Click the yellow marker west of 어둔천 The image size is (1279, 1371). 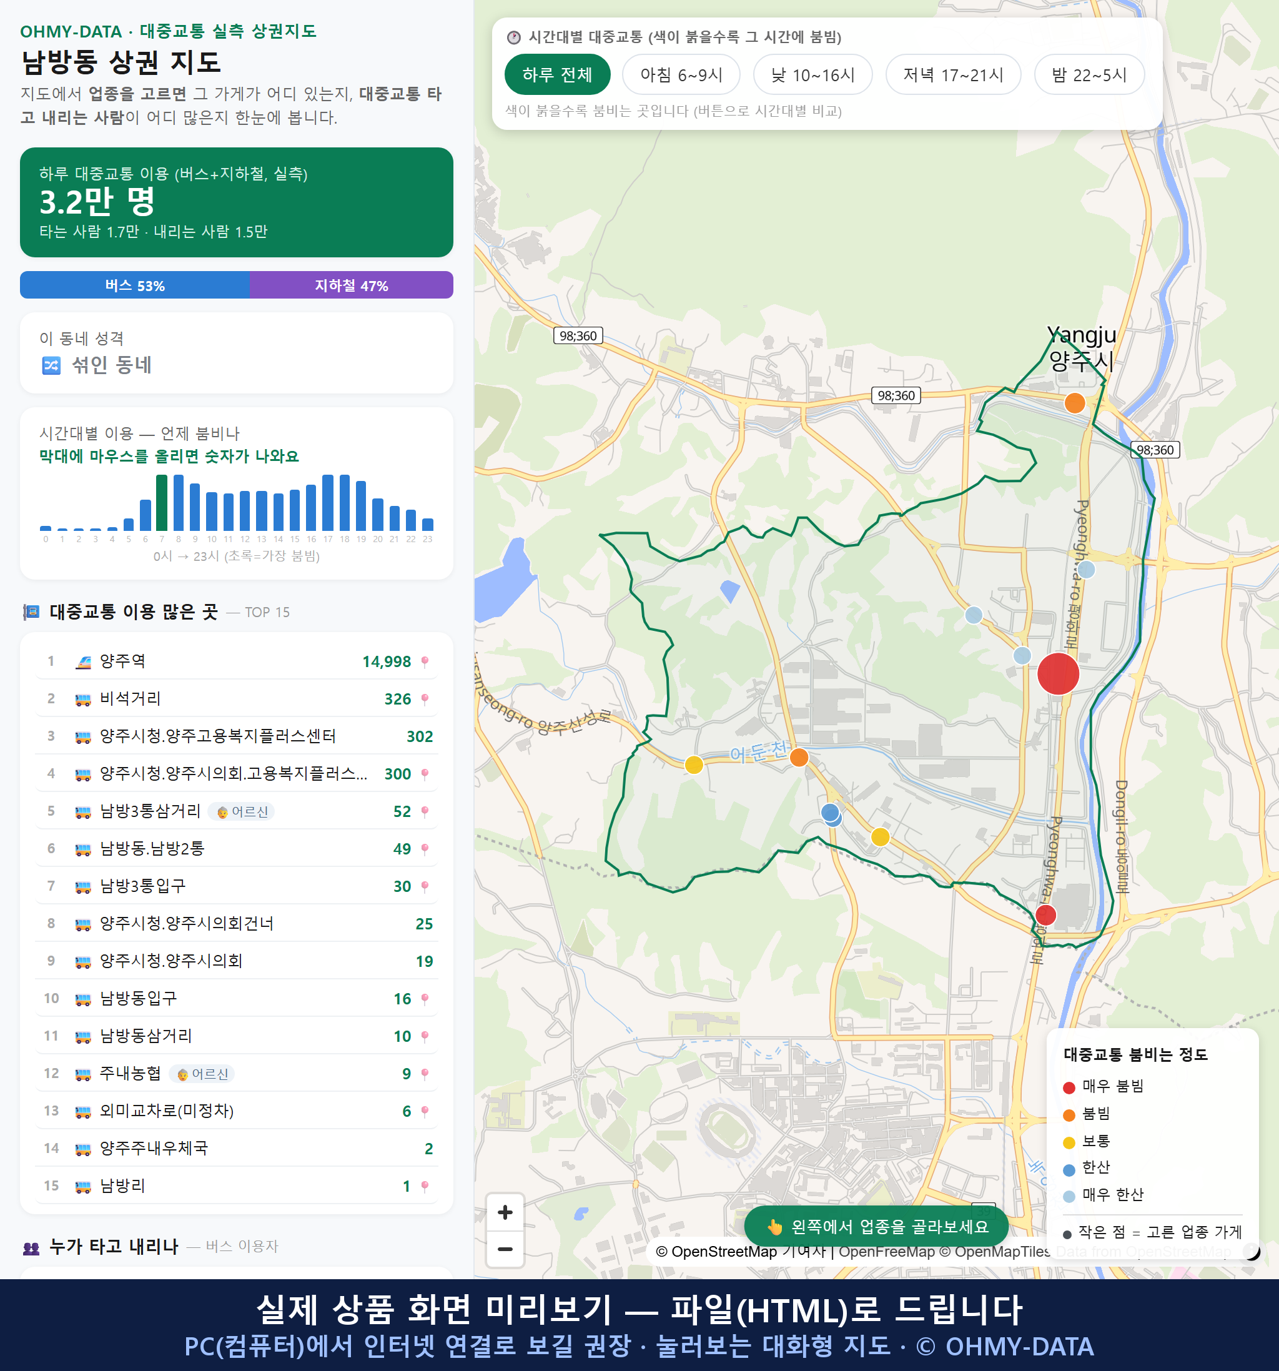(694, 765)
